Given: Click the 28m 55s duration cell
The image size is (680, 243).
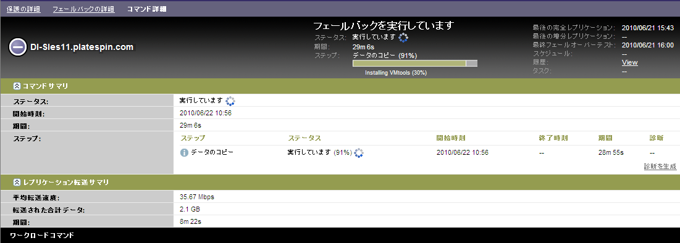Looking at the screenshot, I should coord(611,153).
